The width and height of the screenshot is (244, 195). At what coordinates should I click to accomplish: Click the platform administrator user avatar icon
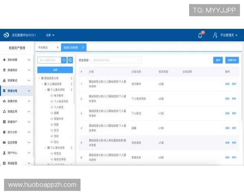pyautogui.click(x=215, y=35)
